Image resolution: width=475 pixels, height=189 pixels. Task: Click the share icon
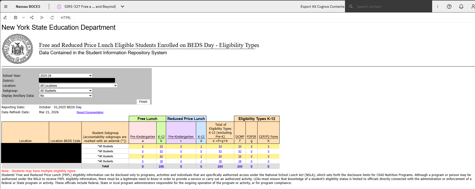click(x=32, y=17)
